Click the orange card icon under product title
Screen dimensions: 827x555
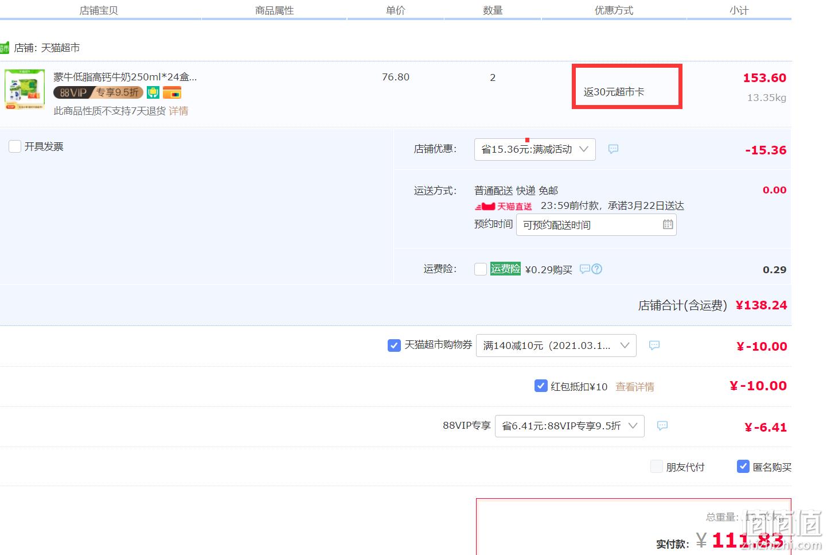click(x=172, y=92)
